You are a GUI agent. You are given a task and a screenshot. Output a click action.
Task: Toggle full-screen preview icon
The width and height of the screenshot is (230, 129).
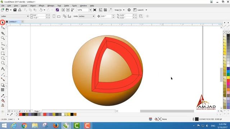coord(95,10)
